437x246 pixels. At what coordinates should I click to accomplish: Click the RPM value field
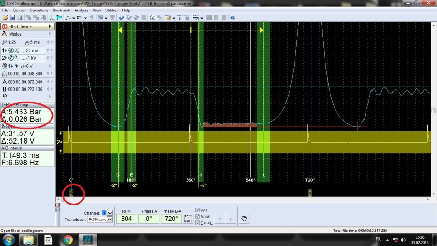126,219
